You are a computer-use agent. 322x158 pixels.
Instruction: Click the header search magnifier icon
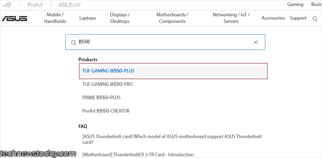click(315, 19)
